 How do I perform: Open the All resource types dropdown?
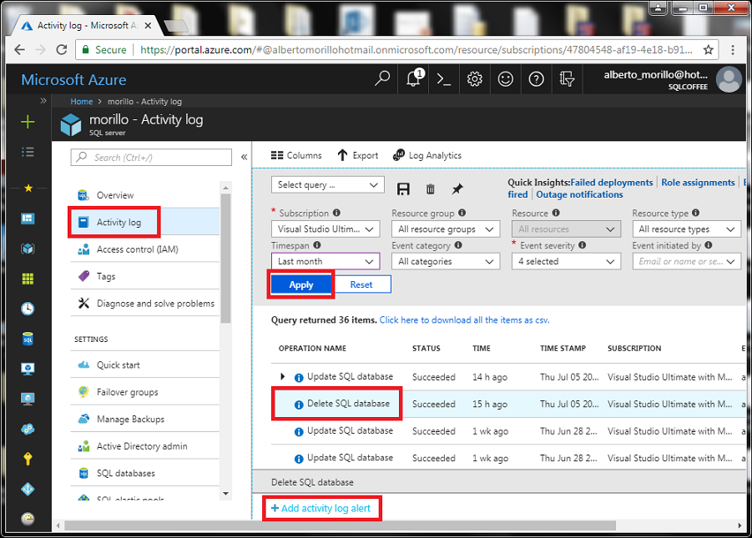(686, 229)
